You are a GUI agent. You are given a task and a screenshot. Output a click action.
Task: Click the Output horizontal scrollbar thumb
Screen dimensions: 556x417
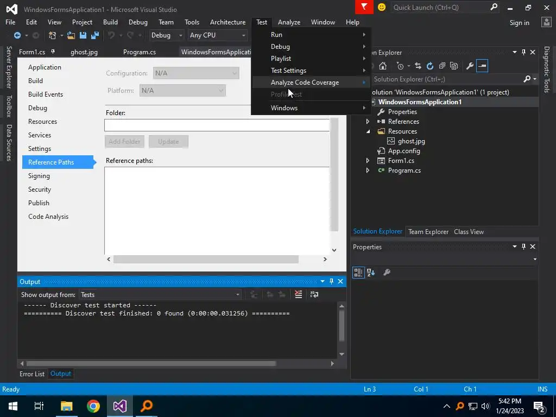click(151, 363)
